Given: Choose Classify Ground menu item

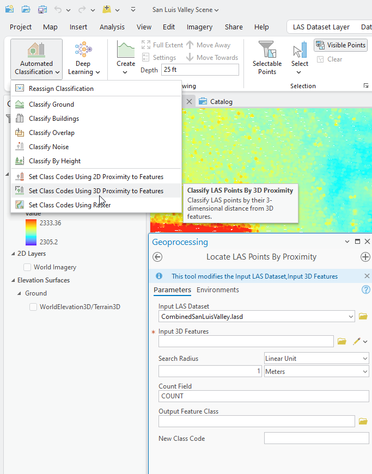Looking at the screenshot, I should point(96,104).
